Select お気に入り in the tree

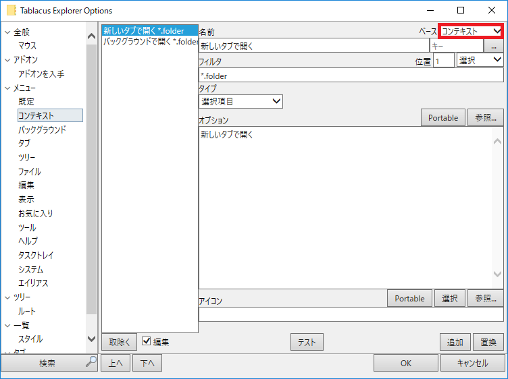(x=35, y=213)
